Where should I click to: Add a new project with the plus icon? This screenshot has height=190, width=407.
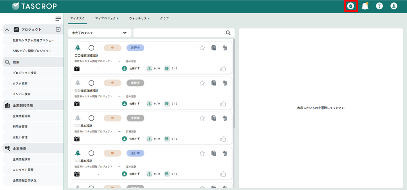click(58, 29)
